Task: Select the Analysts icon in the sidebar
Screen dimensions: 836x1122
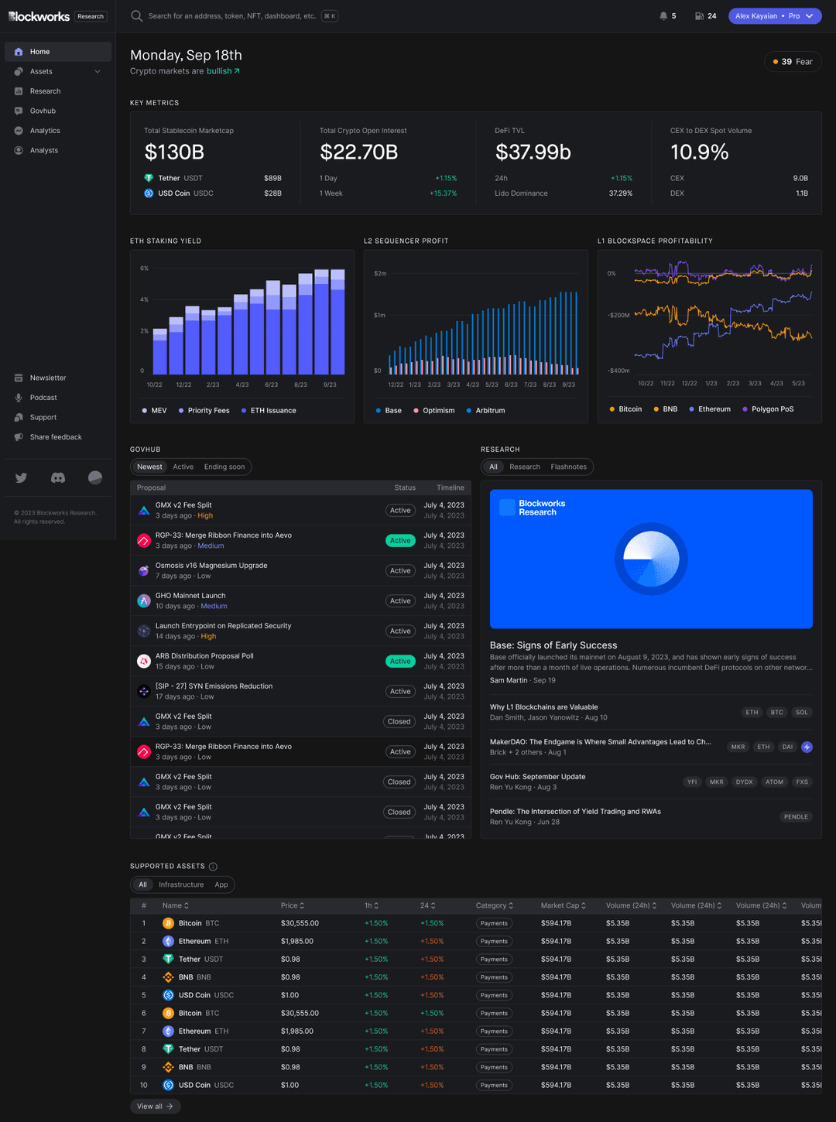Action: click(x=19, y=150)
